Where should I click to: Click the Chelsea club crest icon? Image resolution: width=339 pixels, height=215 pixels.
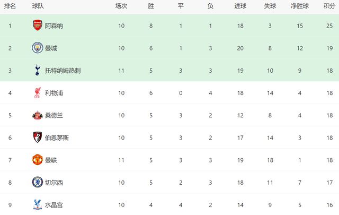(x=37, y=182)
